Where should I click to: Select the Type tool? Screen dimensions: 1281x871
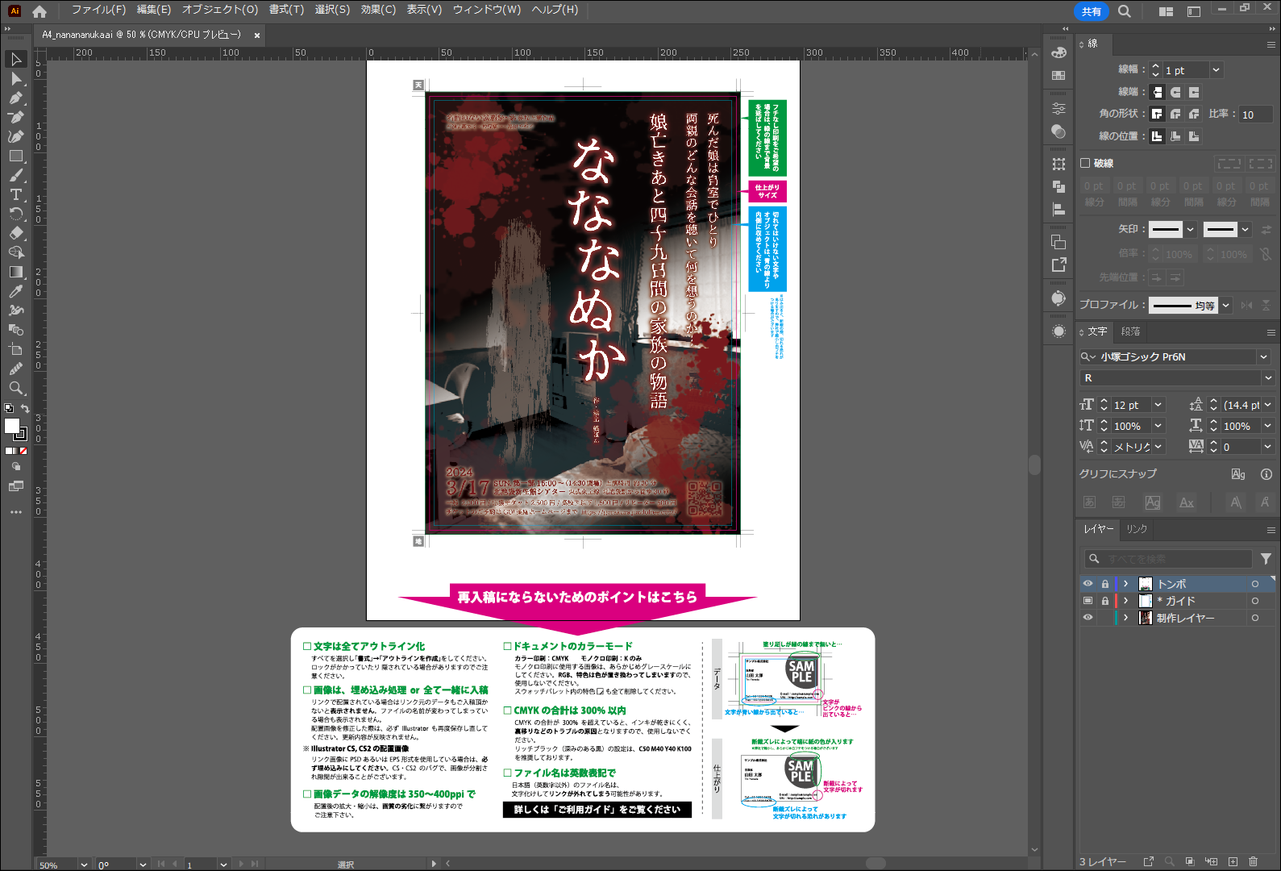point(15,194)
